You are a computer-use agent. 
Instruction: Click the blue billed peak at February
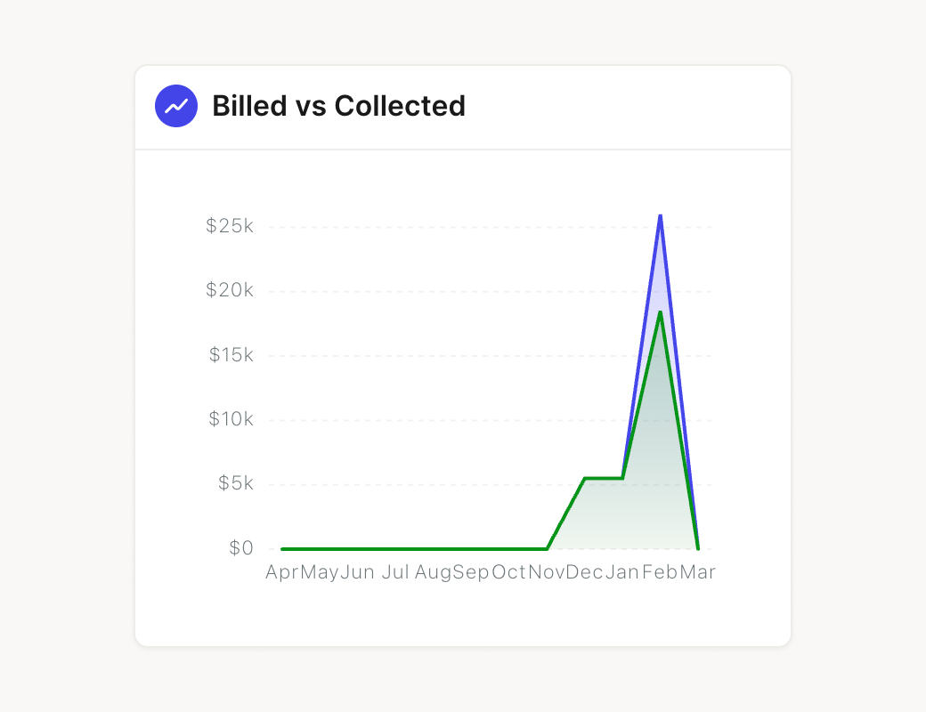[x=660, y=216]
